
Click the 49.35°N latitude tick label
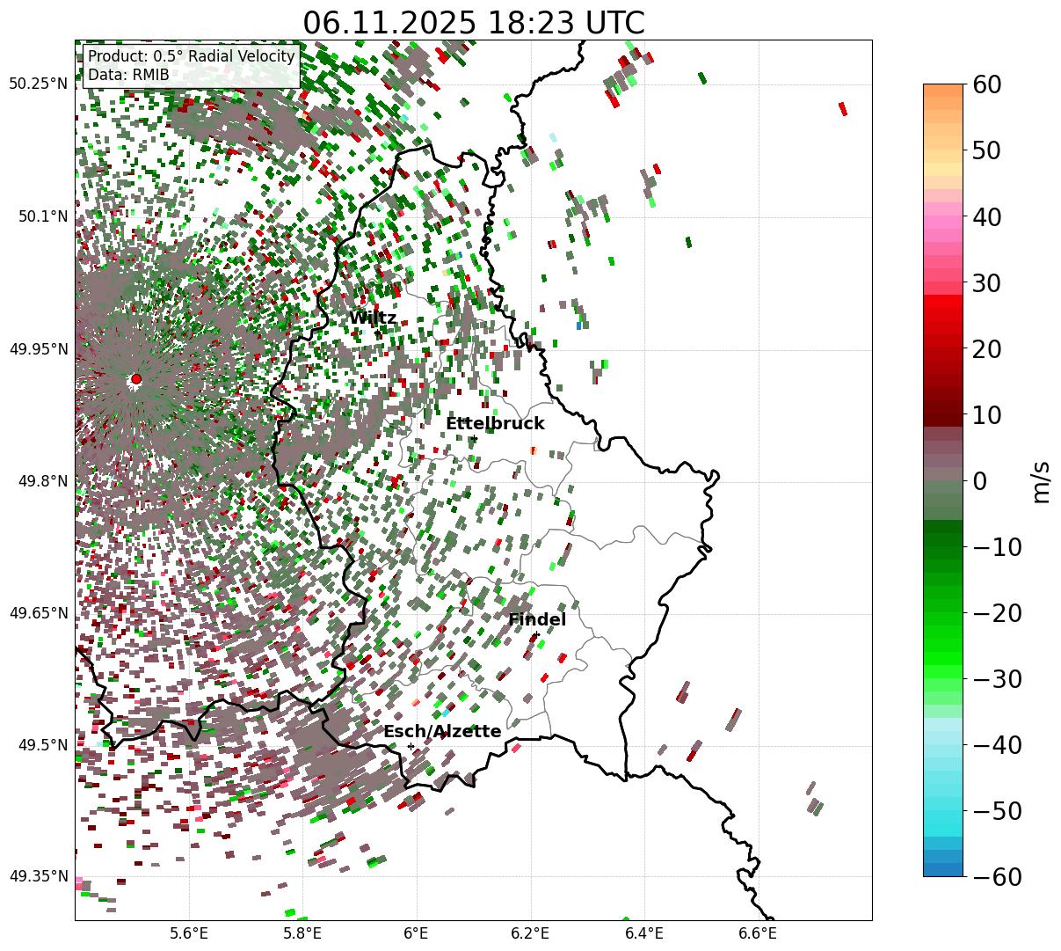coord(38,876)
